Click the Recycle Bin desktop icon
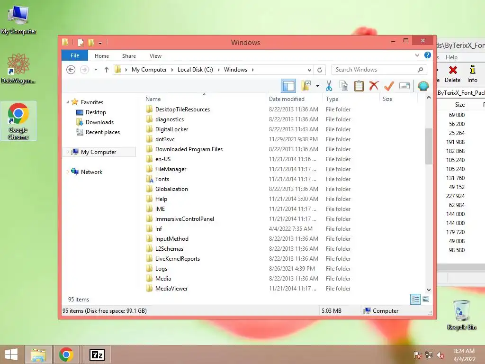The width and height of the screenshot is (485, 364). pyautogui.click(x=461, y=315)
